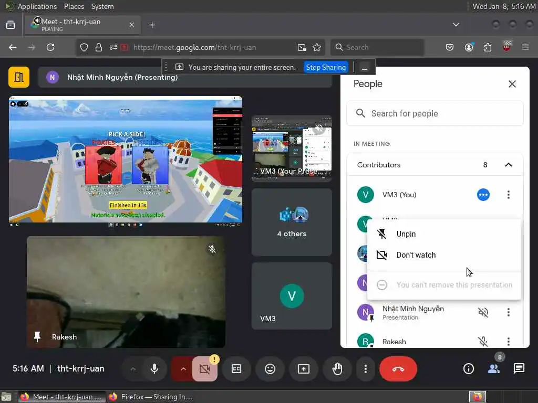Viewport: 538px width, 403px height.
Task: Click the Firefox View icon
Action: tap(11, 25)
